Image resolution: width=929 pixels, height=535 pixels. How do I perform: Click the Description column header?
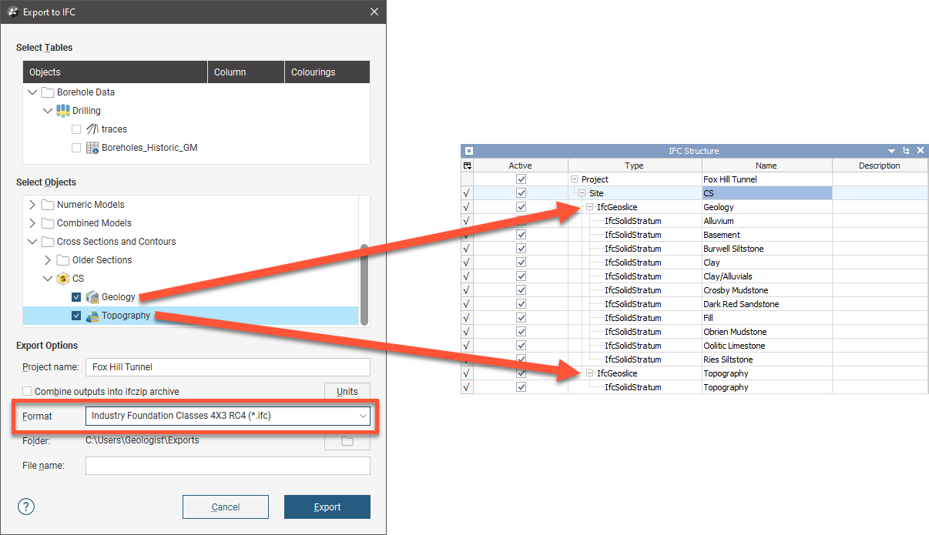click(879, 166)
